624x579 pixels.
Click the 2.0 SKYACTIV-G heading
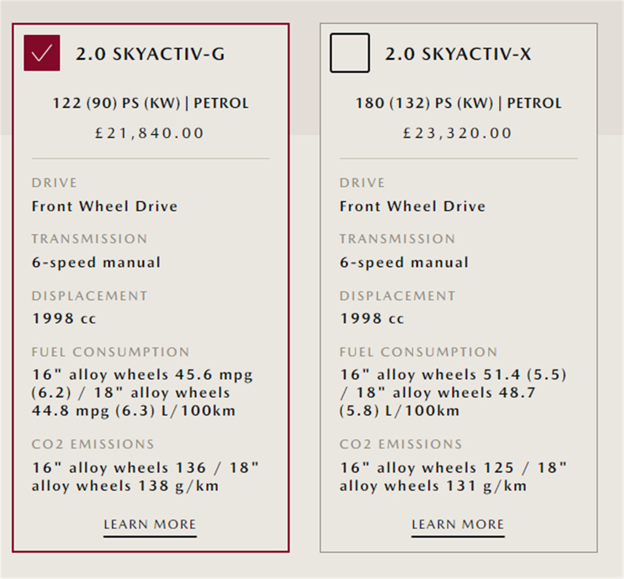point(150,54)
